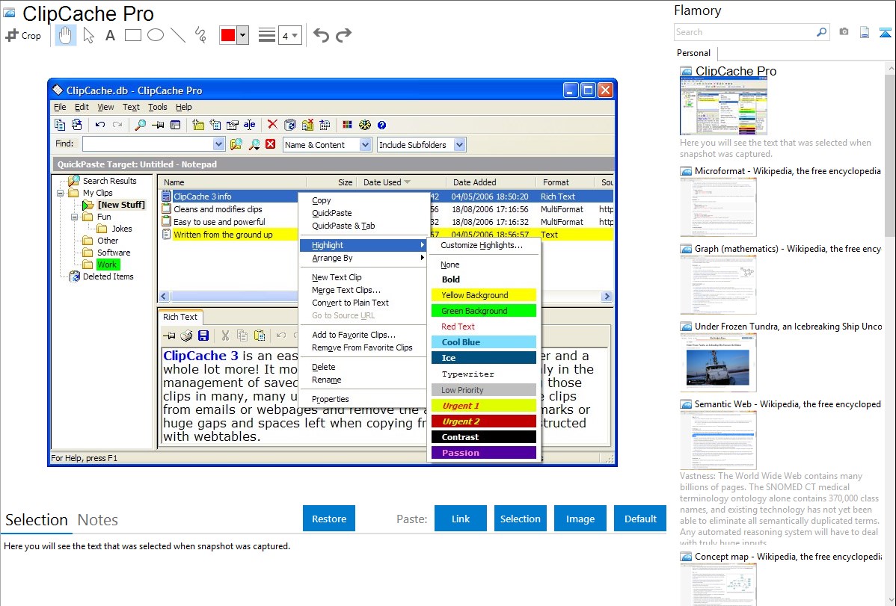Click the blue undo arrow in ClipCache toolbar

(100, 125)
